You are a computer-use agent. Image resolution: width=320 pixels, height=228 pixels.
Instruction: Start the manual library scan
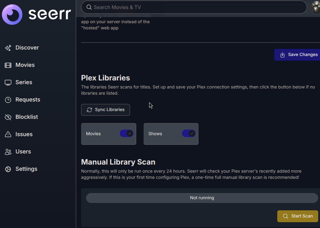click(x=297, y=216)
